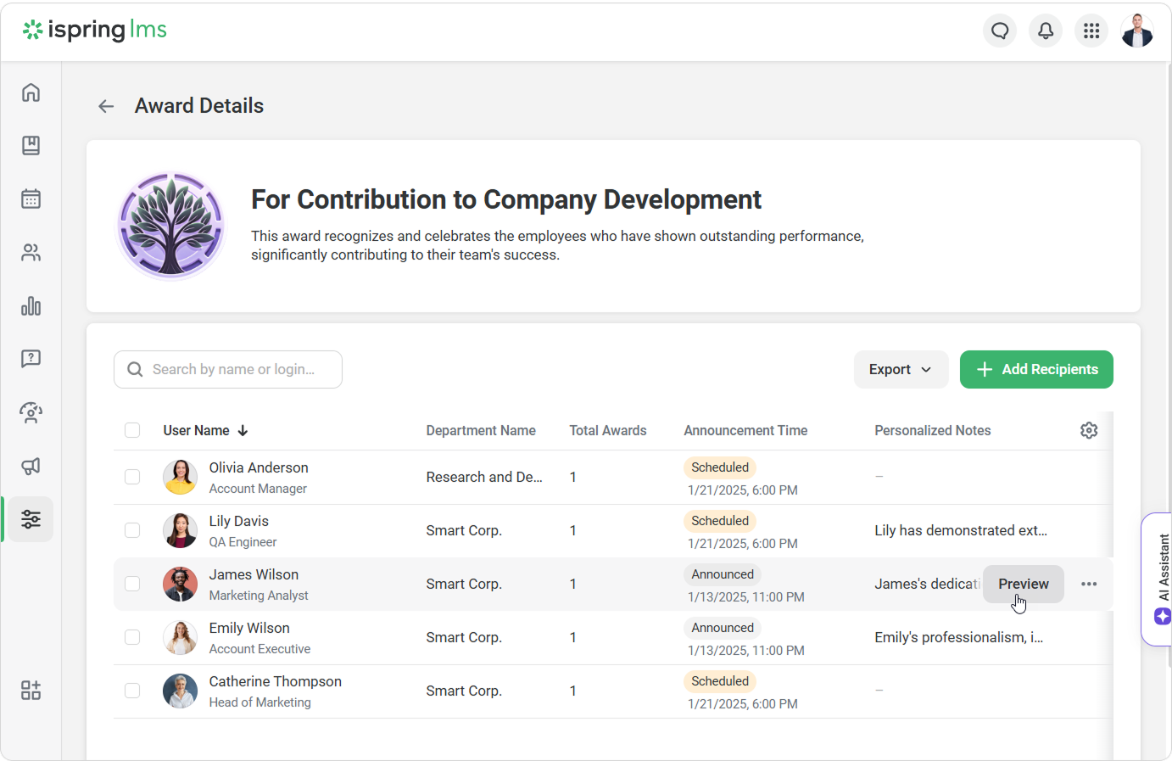1172x761 pixels.
Task: Click the Add Recipients button
Action: 1035,370
